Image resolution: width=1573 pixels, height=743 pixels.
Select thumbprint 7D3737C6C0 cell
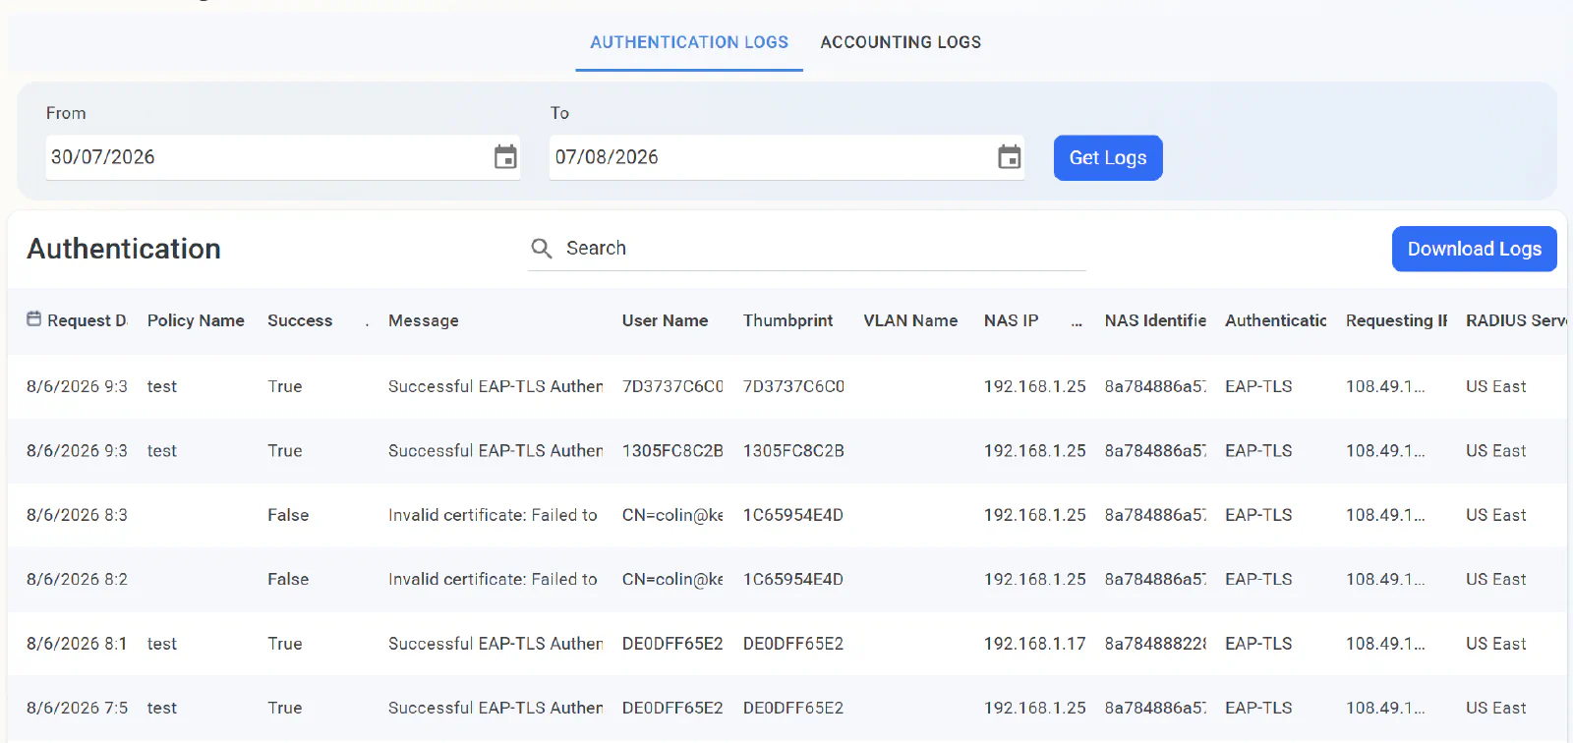[x=793, y=386]
